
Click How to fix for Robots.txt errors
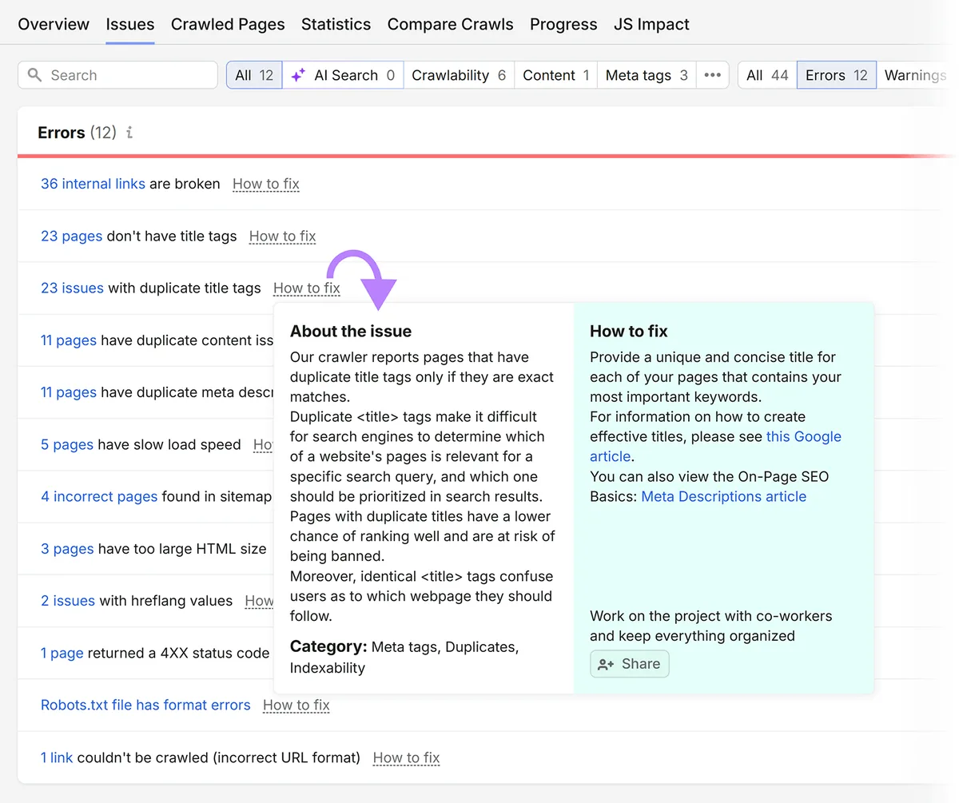pos(296,706)
